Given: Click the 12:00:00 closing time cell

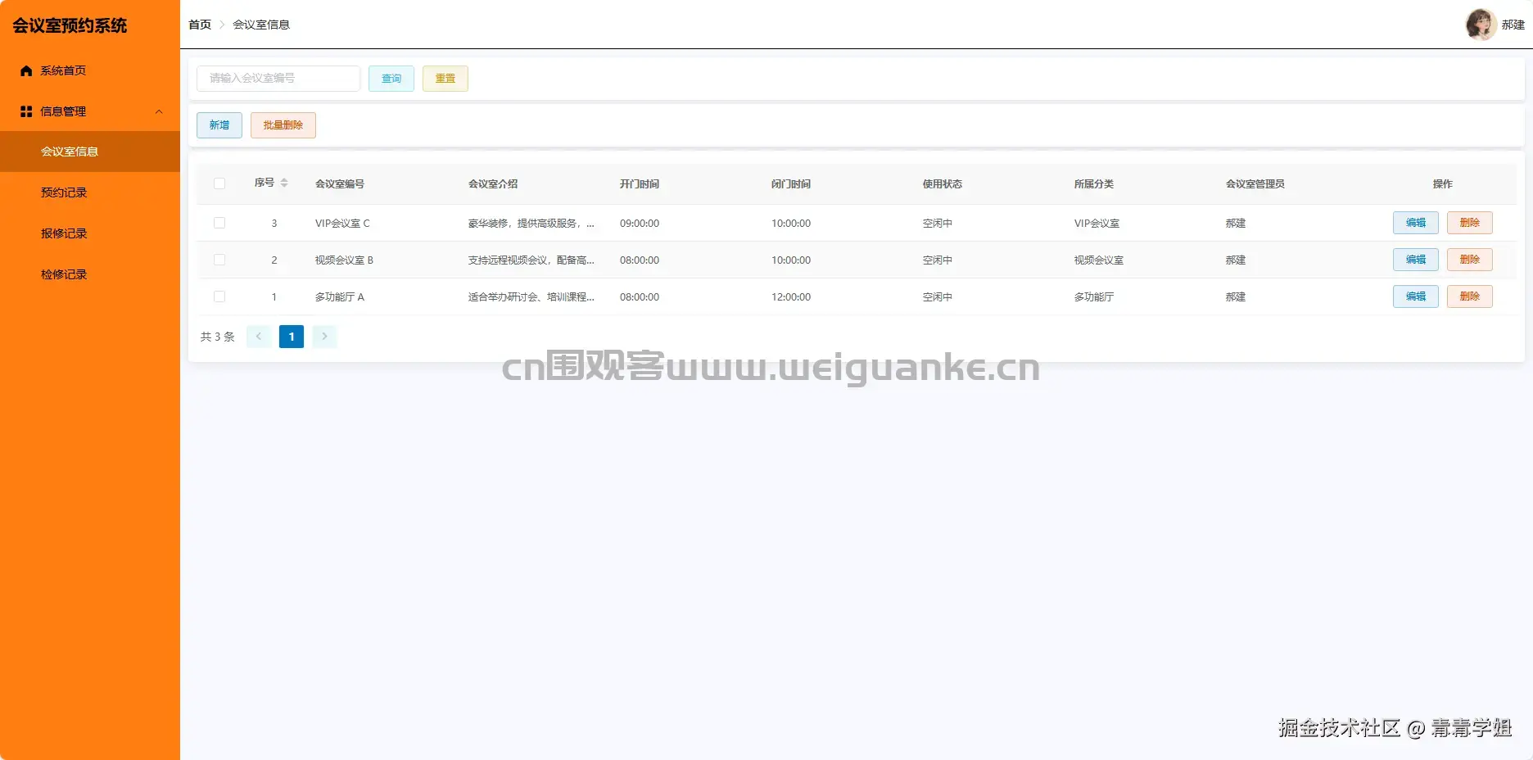Looking at the screenshot, I should [791, 297].
